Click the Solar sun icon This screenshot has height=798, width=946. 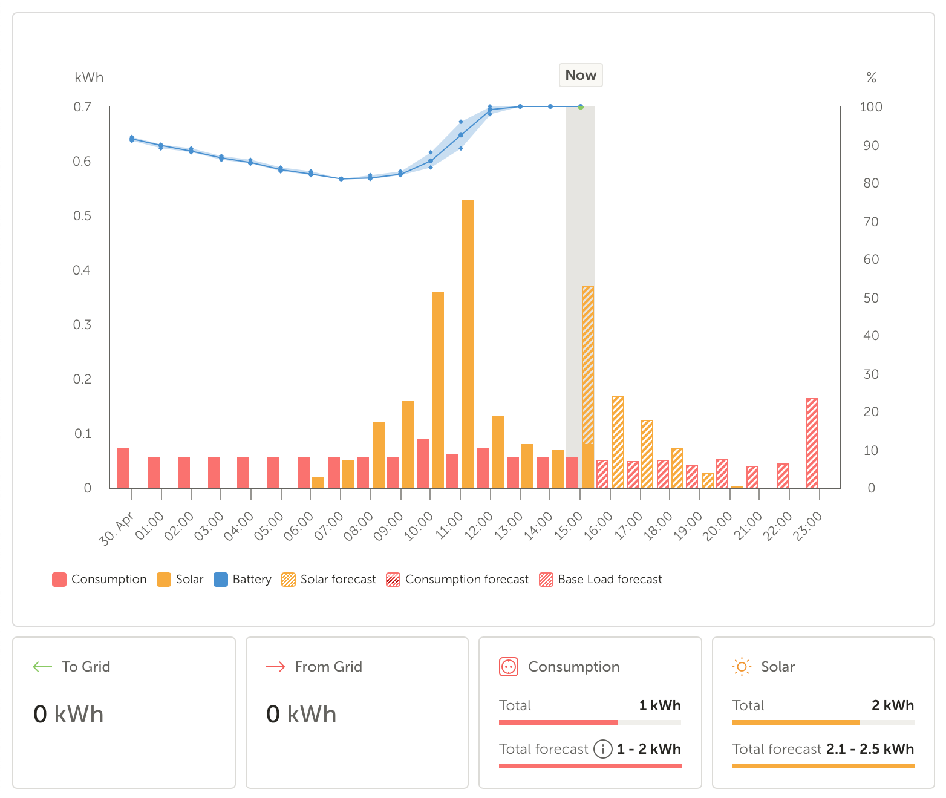click(x=742, y=667)
